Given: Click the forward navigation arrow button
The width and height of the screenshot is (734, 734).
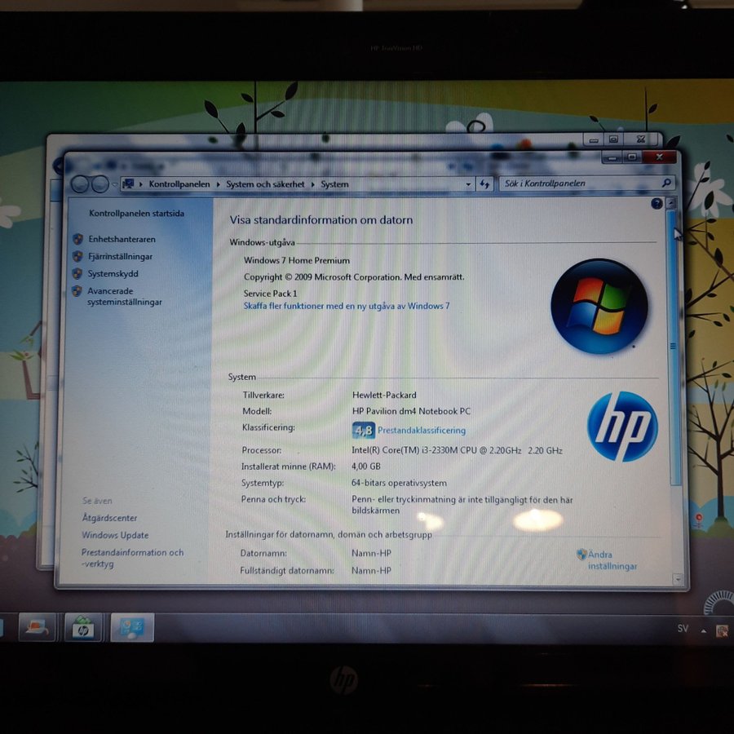Looking at the screenshot, I should click(x=99, y=184).
